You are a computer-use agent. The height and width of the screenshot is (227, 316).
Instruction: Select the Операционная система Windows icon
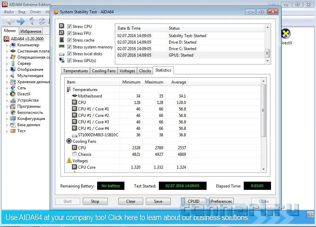tap(13, 57)
